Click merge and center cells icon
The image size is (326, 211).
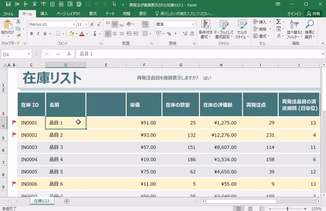coord(145,34)
